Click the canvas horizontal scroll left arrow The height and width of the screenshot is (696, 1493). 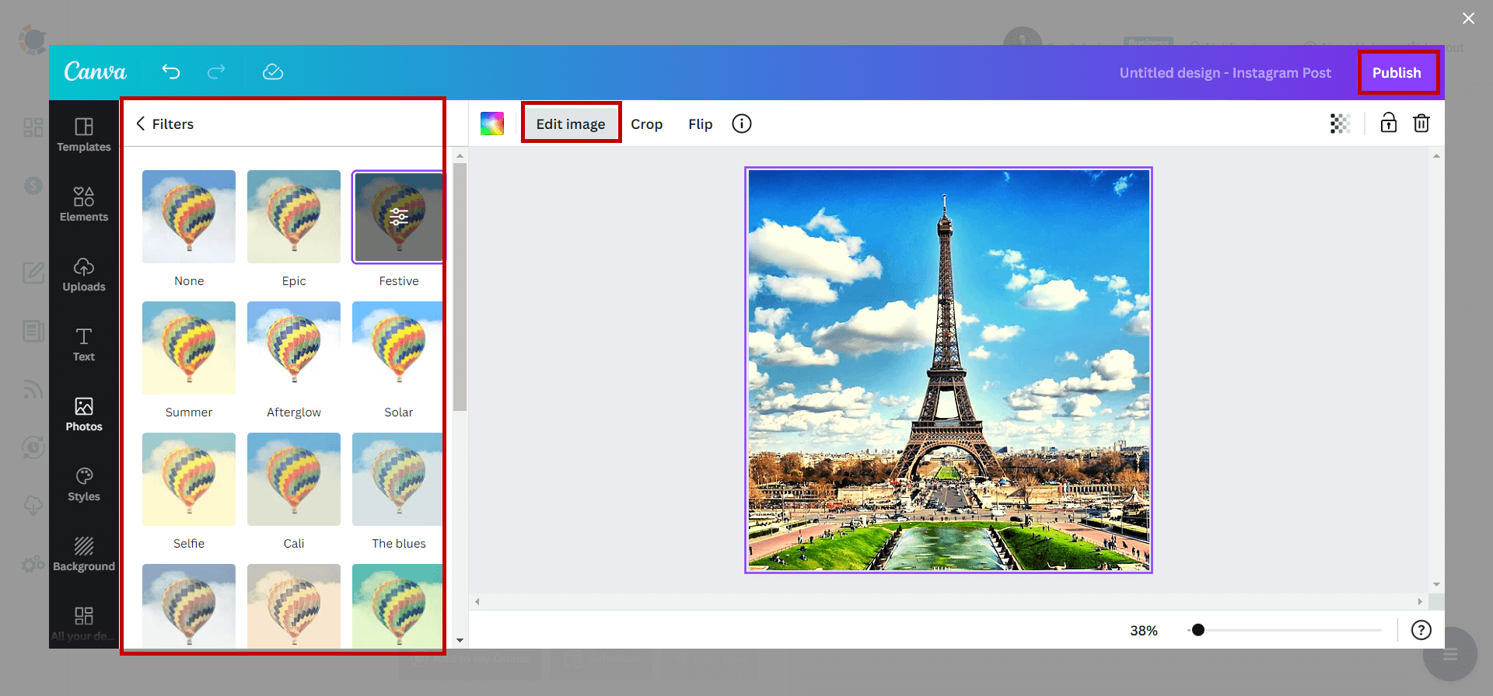point(477,602)
